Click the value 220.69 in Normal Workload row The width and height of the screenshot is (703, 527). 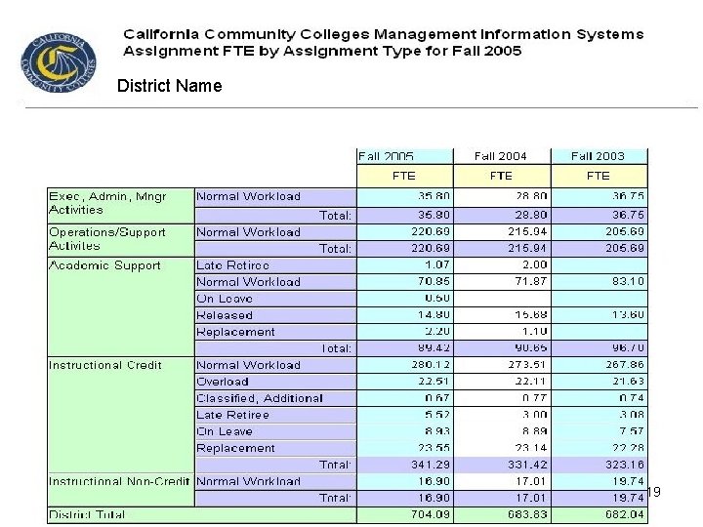(x=431, y=231)
